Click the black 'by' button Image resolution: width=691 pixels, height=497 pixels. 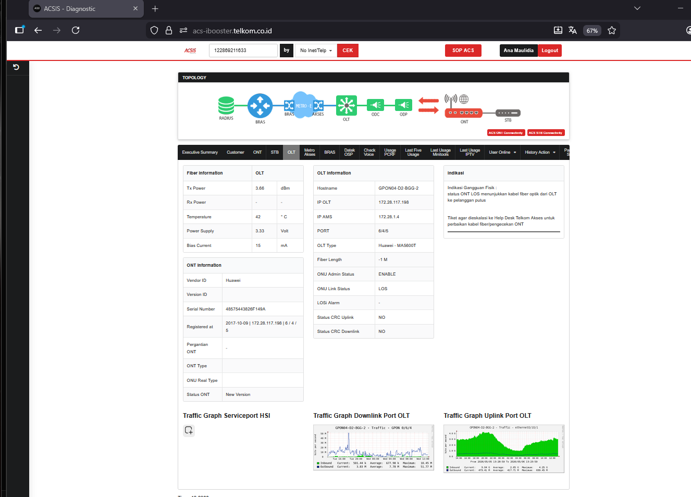pyautogui.click(x=287, y=51)
